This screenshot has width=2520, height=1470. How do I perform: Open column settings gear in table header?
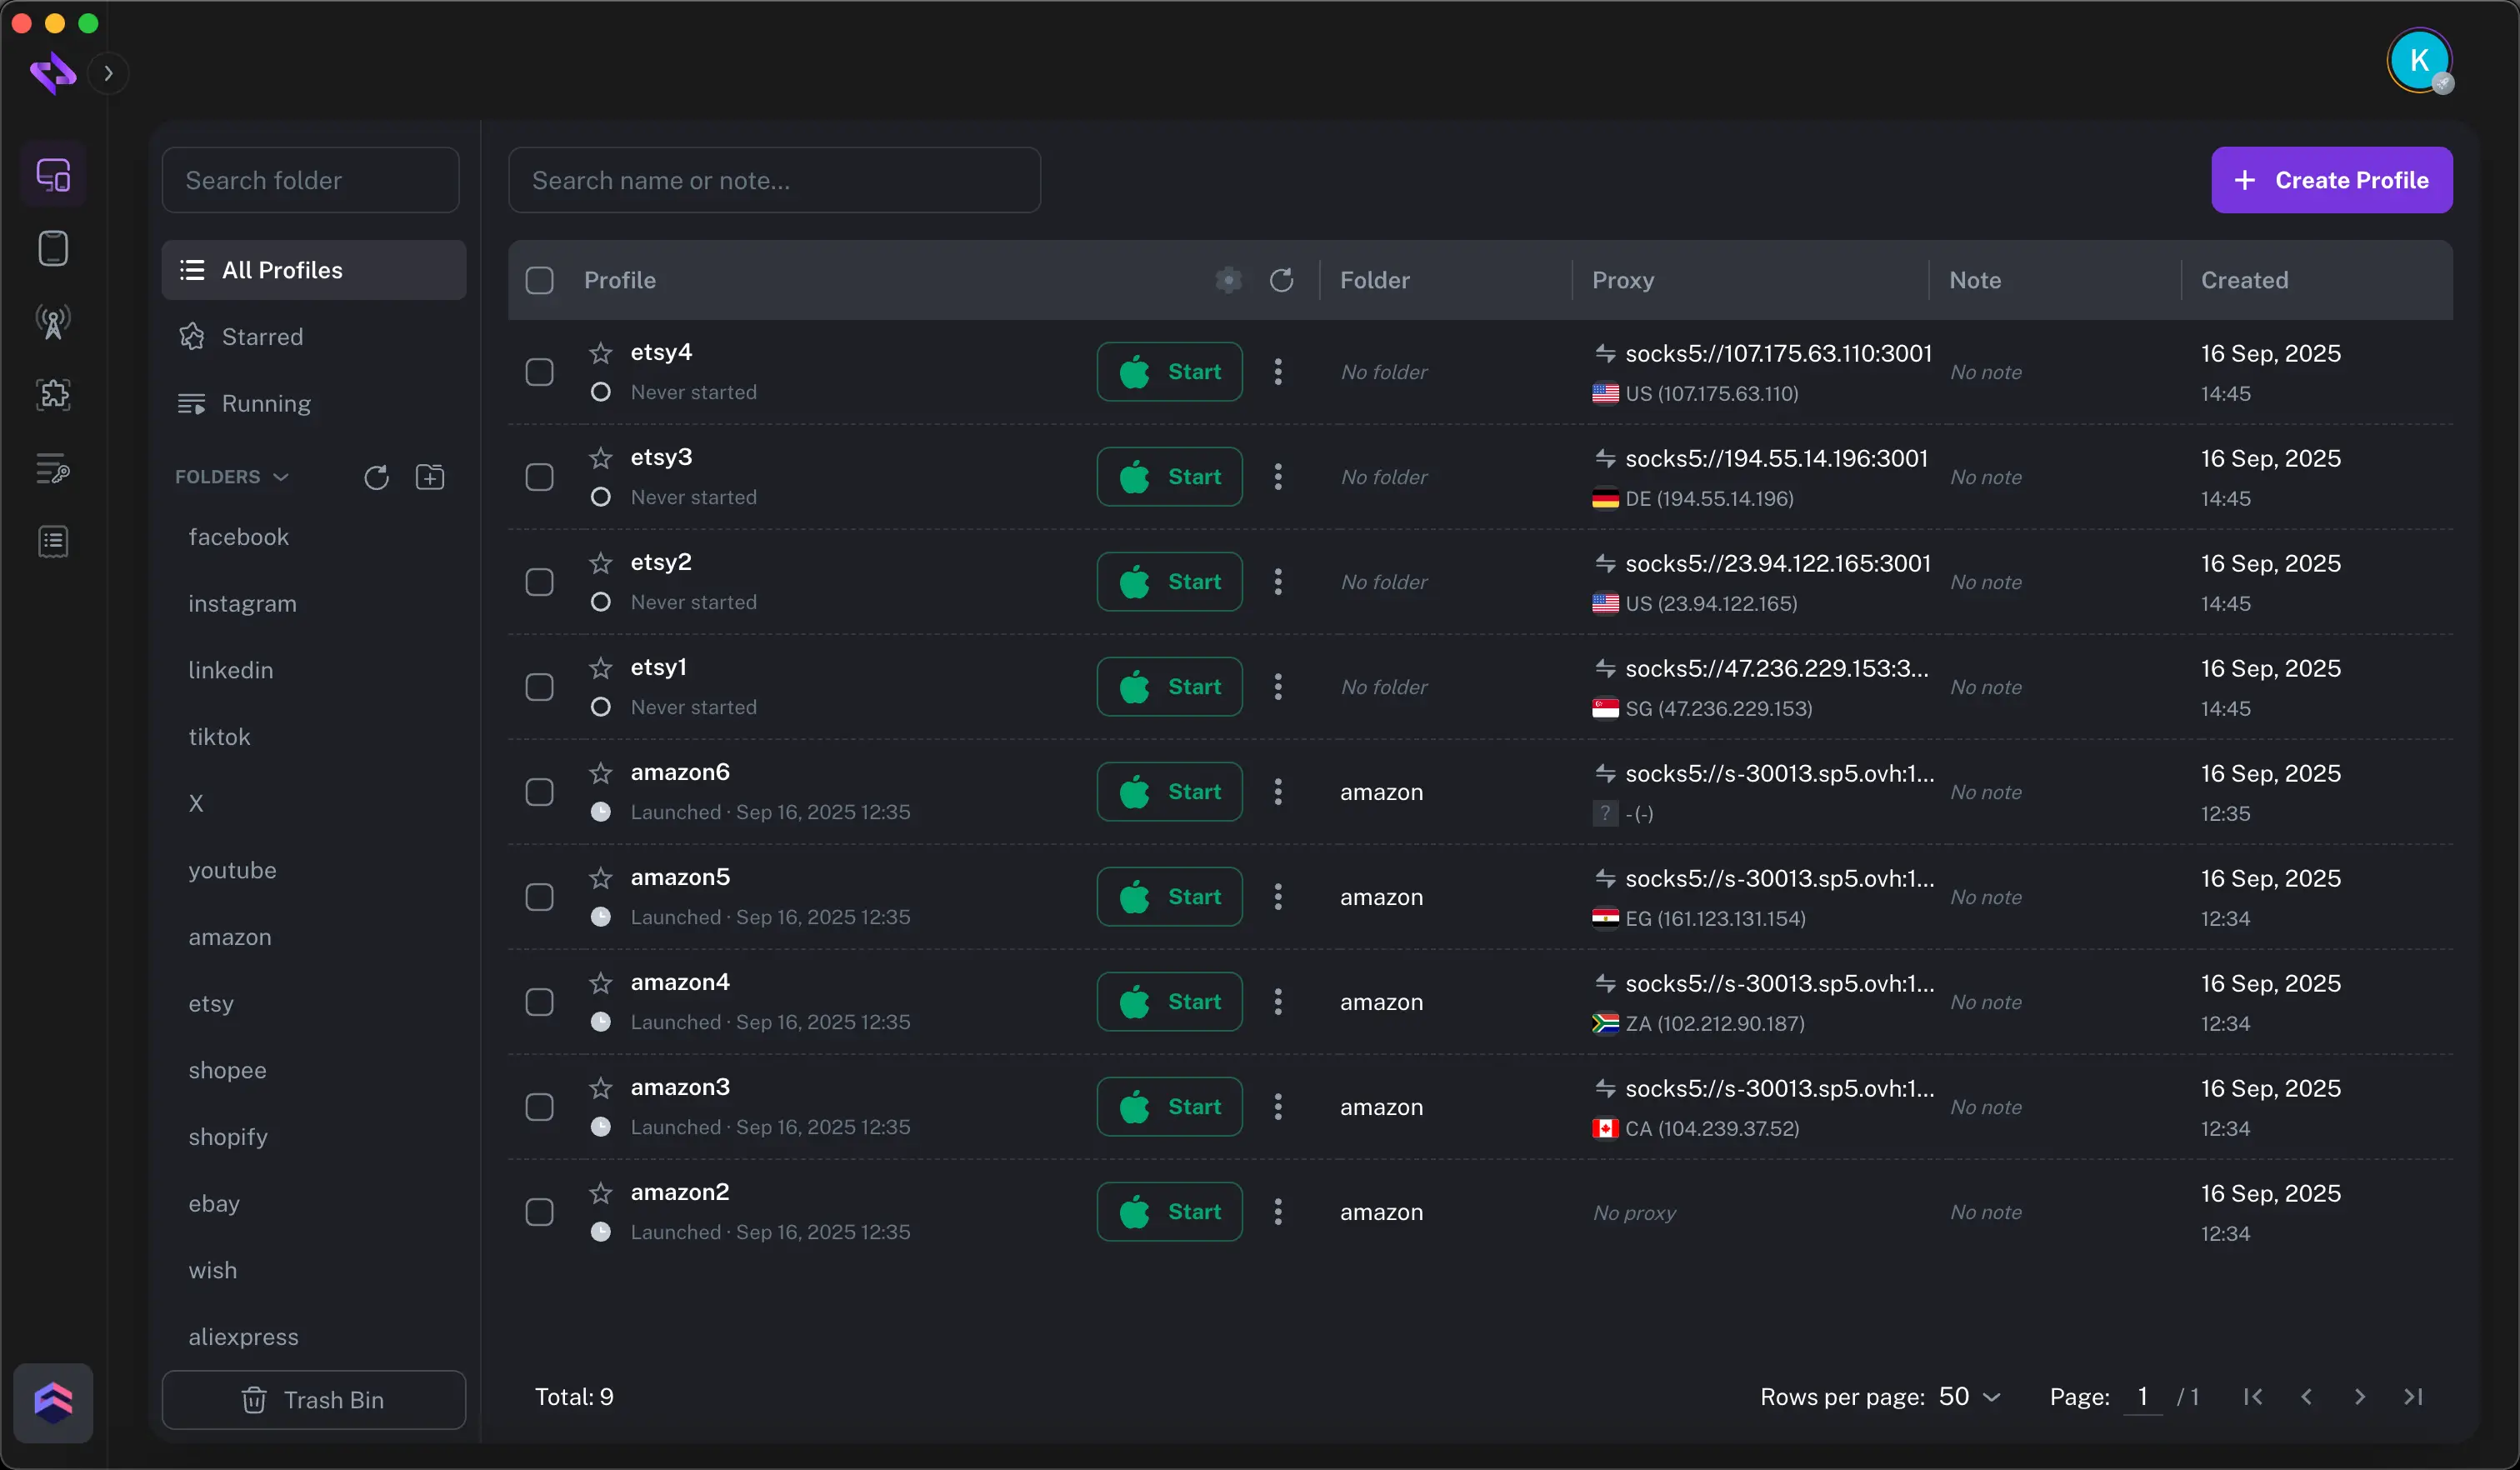[x=1228, y=280]
